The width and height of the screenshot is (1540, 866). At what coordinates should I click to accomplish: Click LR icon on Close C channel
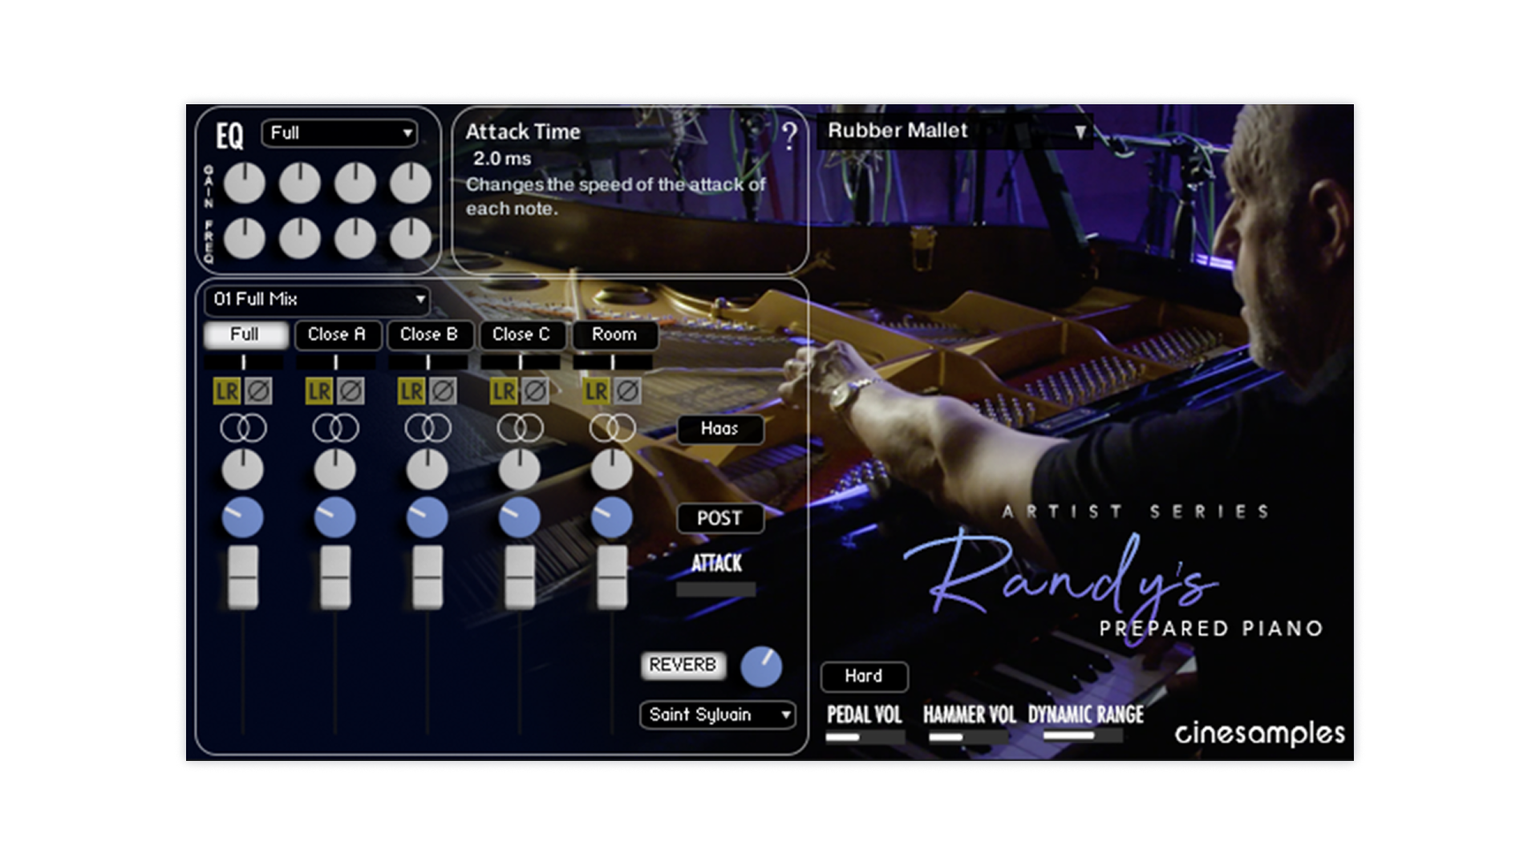click(x=504, y=391)
